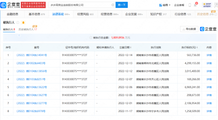Click the info icon beside 被执行人 heading

(x=18, y=22)
